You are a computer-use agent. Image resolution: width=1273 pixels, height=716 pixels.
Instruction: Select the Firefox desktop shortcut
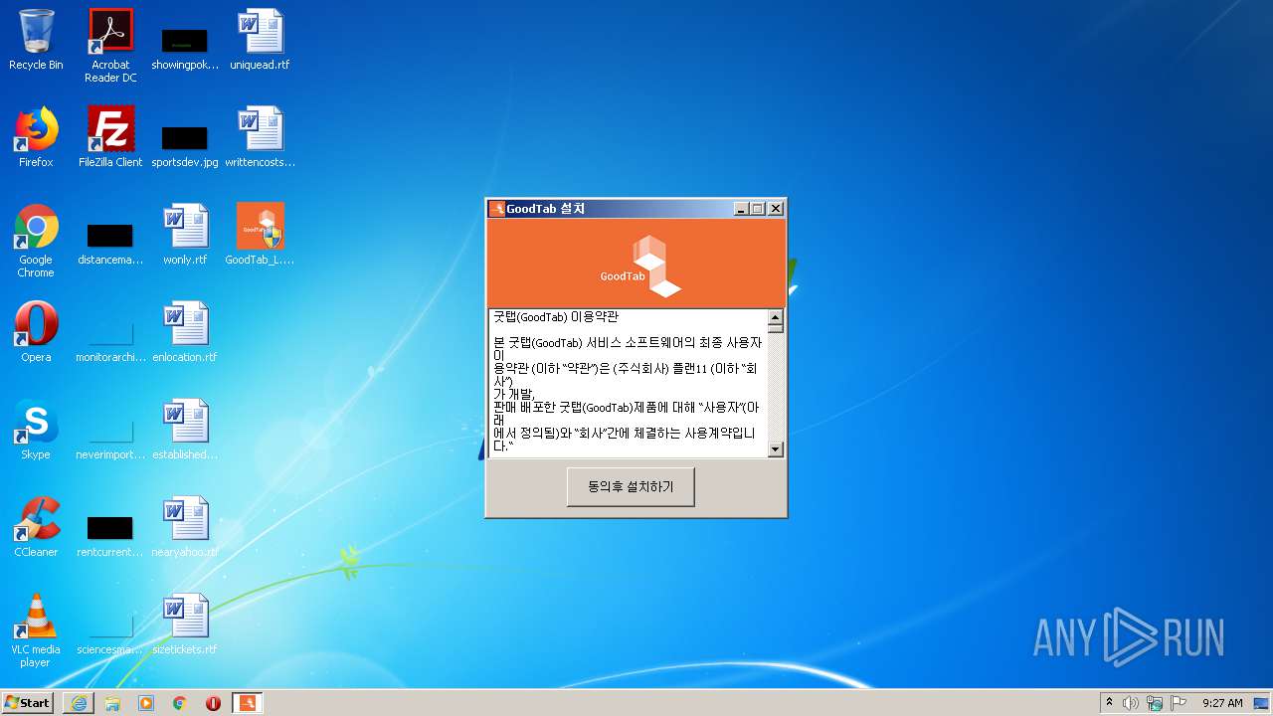click(36, 137)
